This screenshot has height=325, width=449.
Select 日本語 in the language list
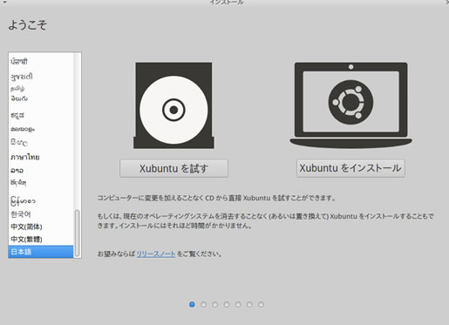tap(41, 252)
